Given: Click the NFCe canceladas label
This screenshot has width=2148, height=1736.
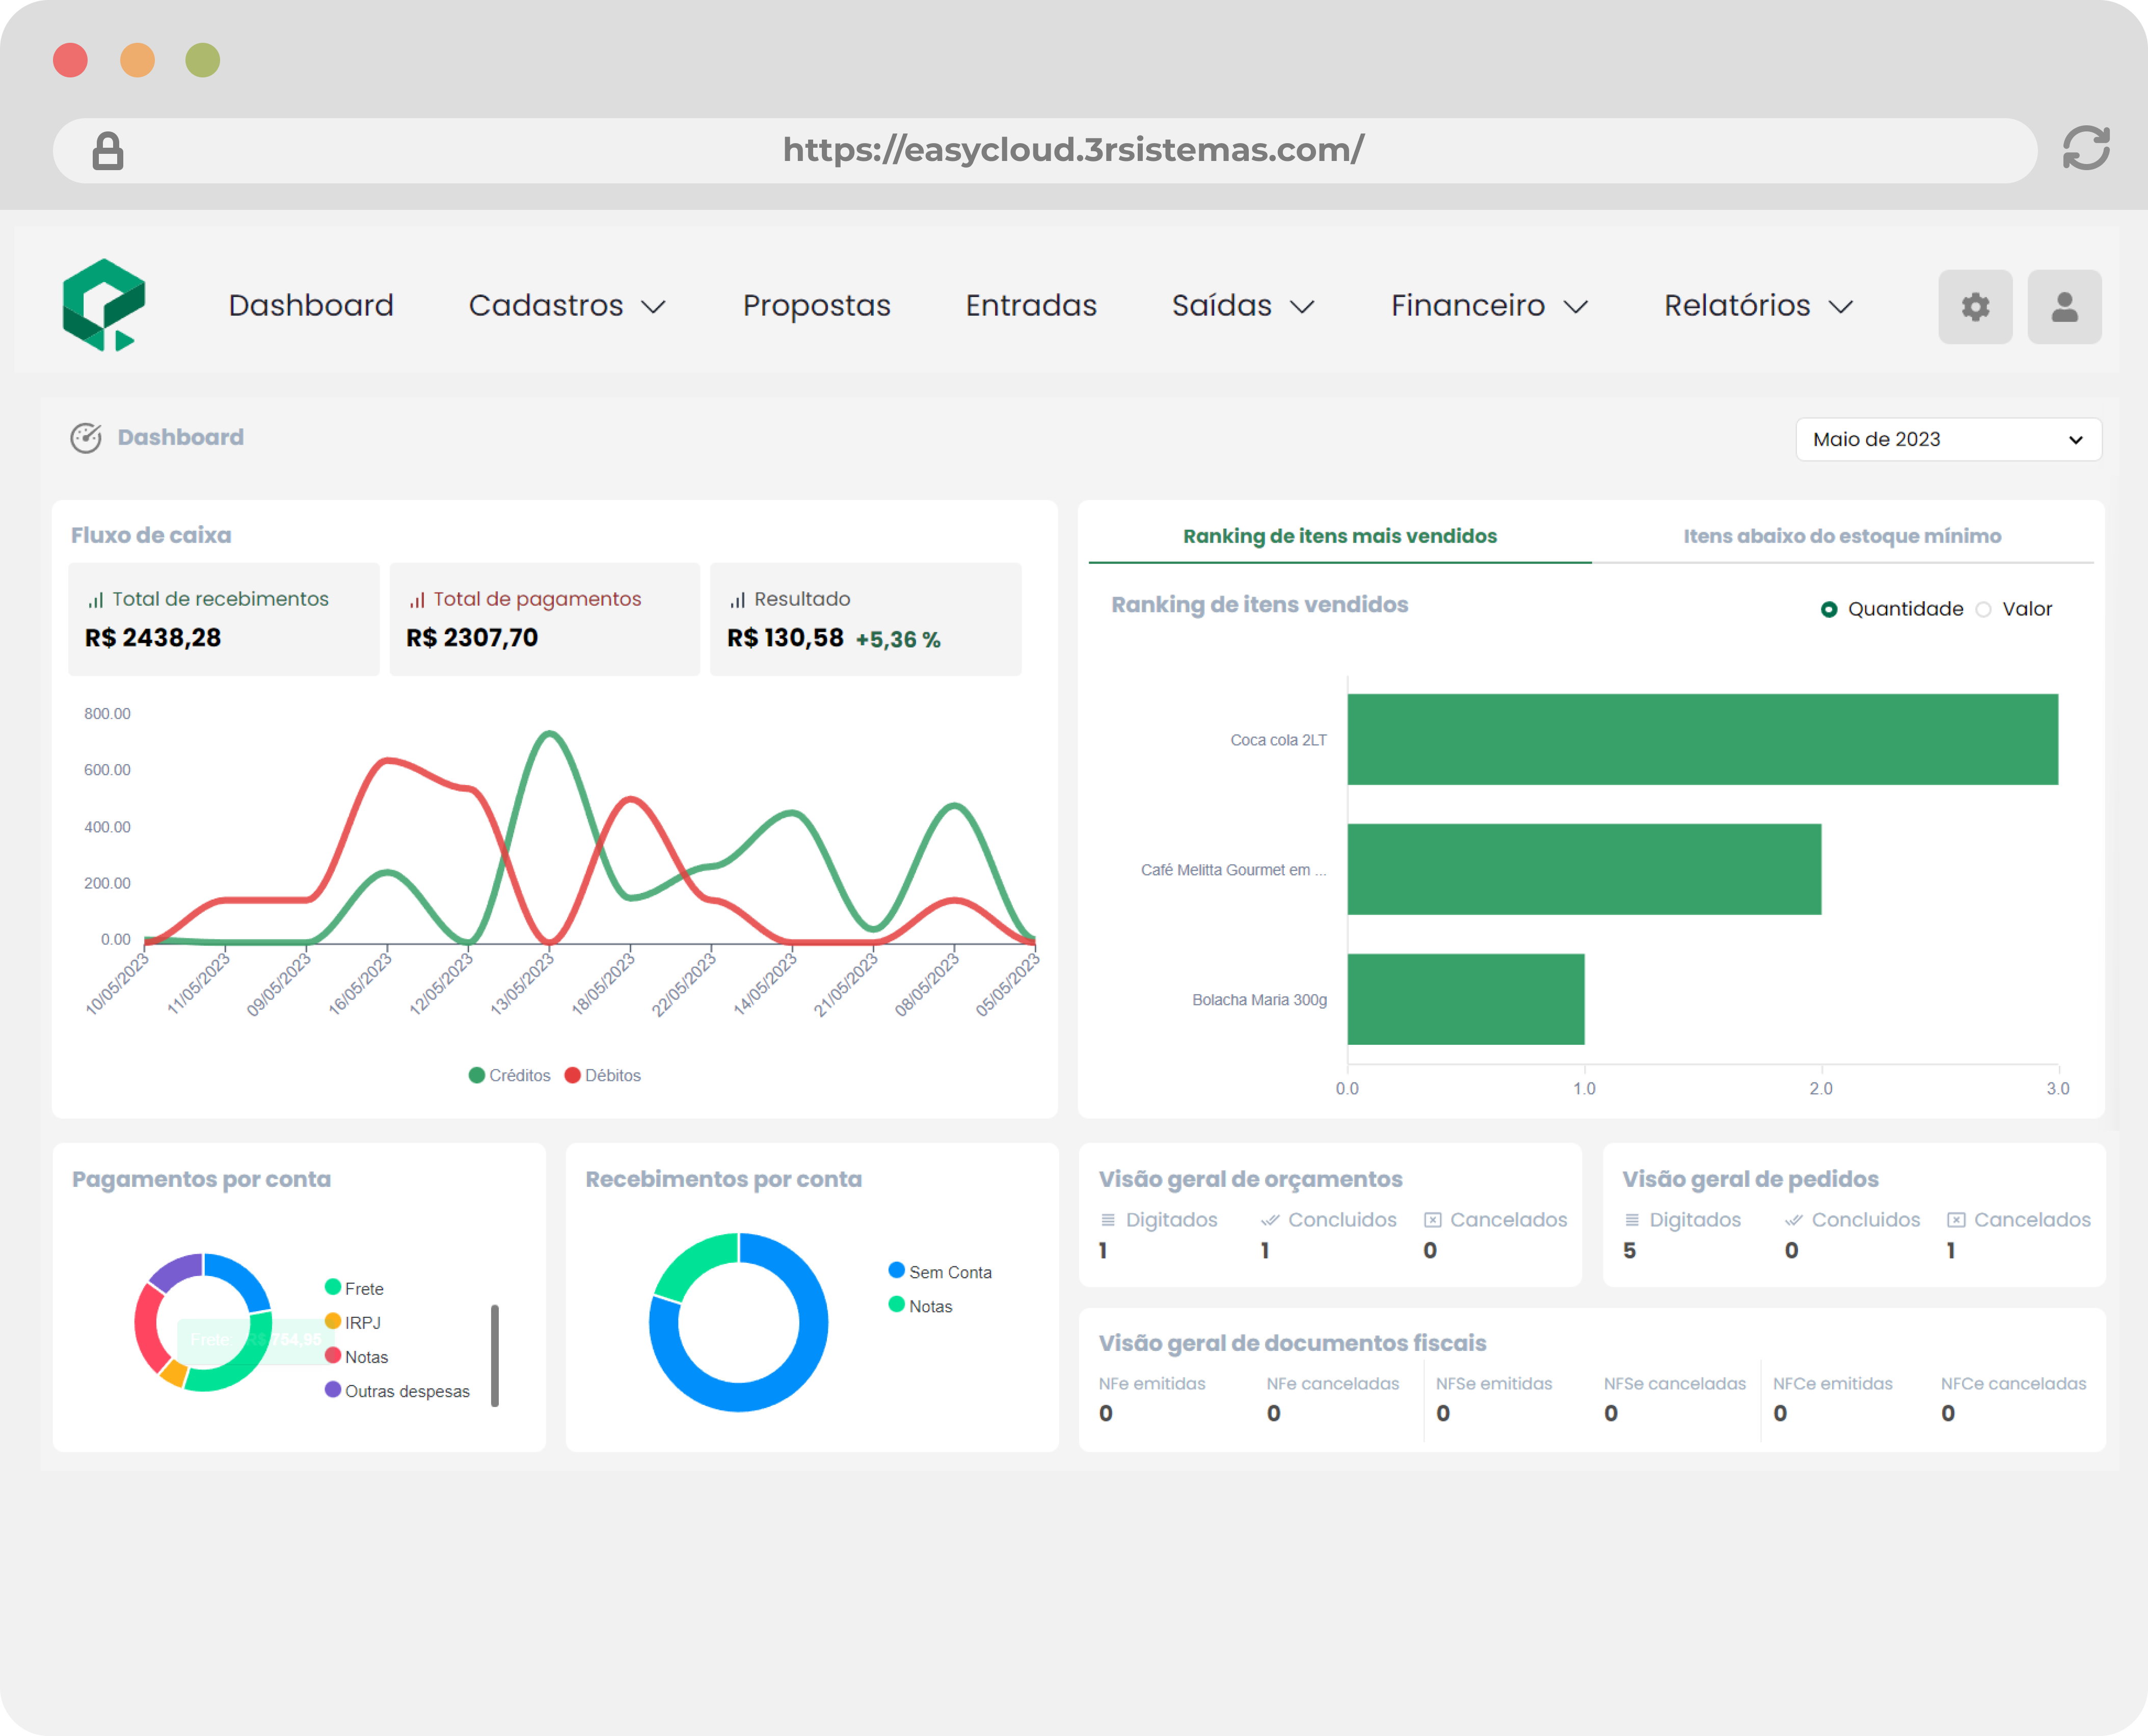Looking at the screenshot, I should click(2013, 1384).
